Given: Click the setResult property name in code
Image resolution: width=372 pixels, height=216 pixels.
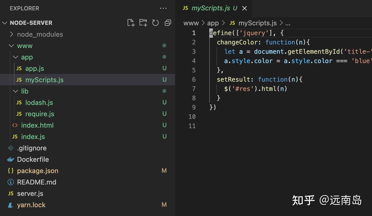Looking at the screenshot, I should tap(234, 79).
